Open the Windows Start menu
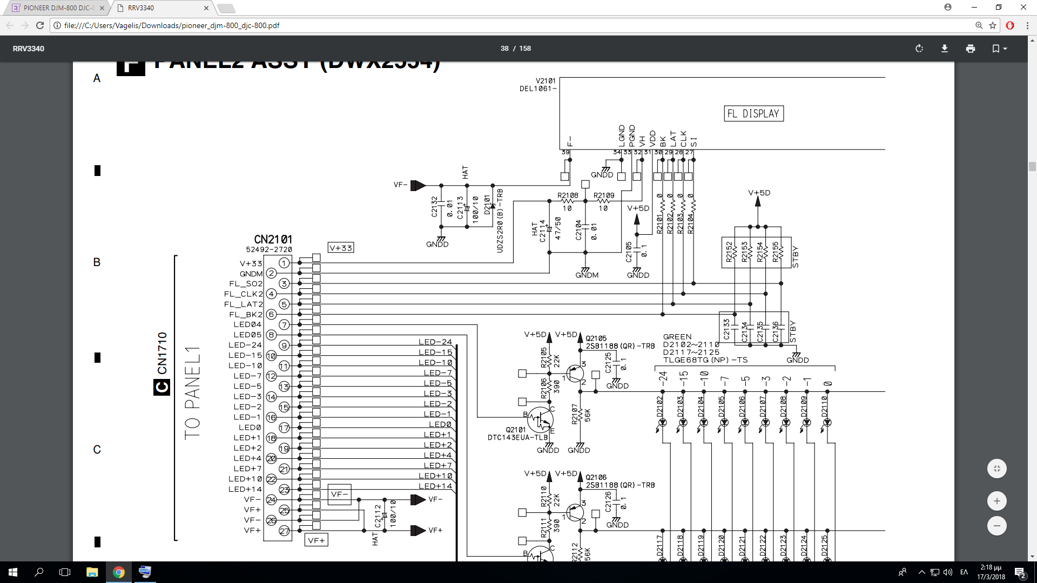The image size is (1037, 583). click(x=13, y=572)
